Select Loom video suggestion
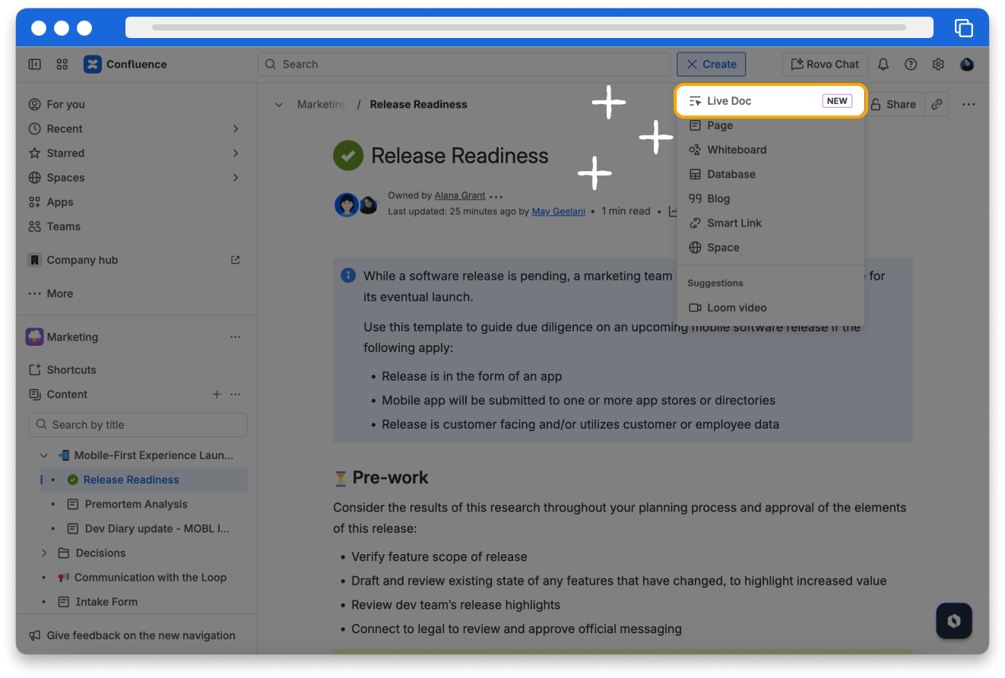The width and height of the screenshot is (1005, 678). (x=736, y=308)
